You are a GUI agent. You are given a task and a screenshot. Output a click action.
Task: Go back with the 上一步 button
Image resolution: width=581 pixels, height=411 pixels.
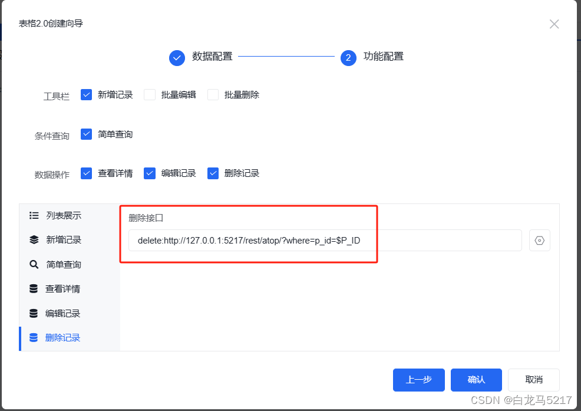(x=419, y=380)
